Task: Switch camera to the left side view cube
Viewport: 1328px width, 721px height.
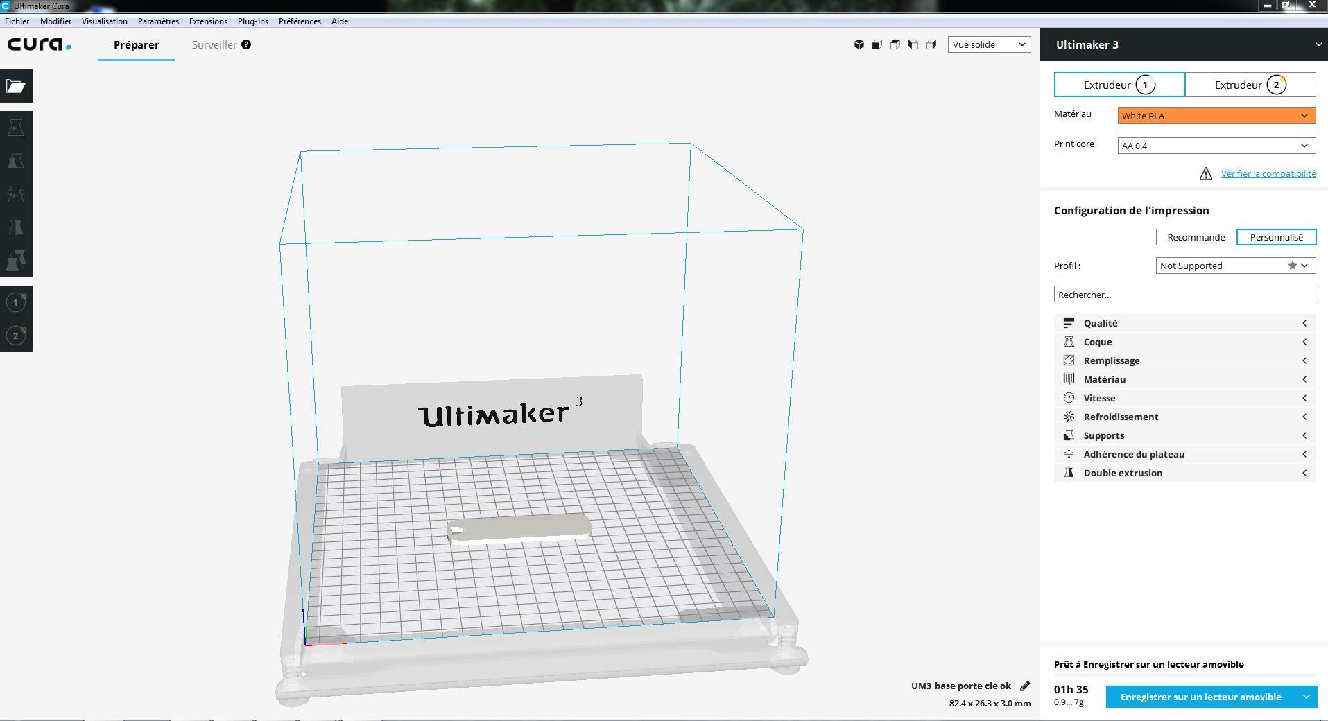Action: click(x=913, y=44)
